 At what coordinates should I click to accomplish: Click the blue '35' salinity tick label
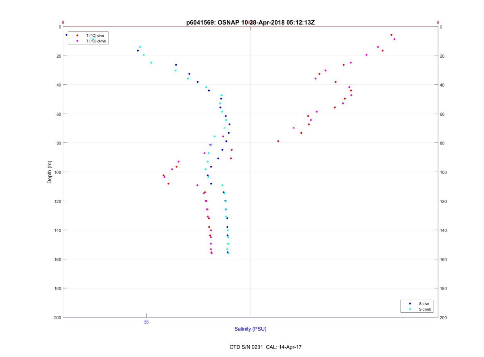coord(146,322)
